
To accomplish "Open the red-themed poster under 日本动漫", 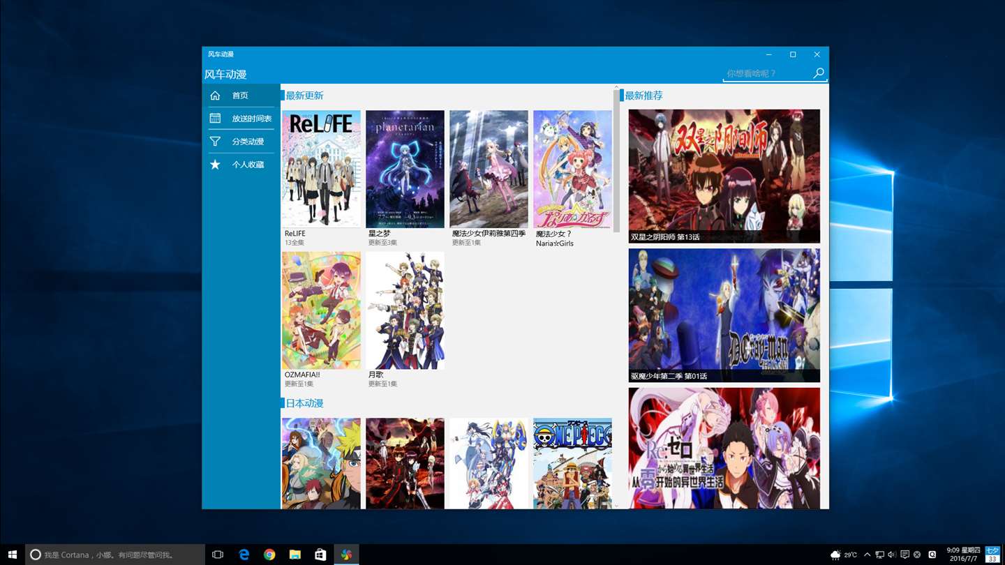I will [405, 463].
